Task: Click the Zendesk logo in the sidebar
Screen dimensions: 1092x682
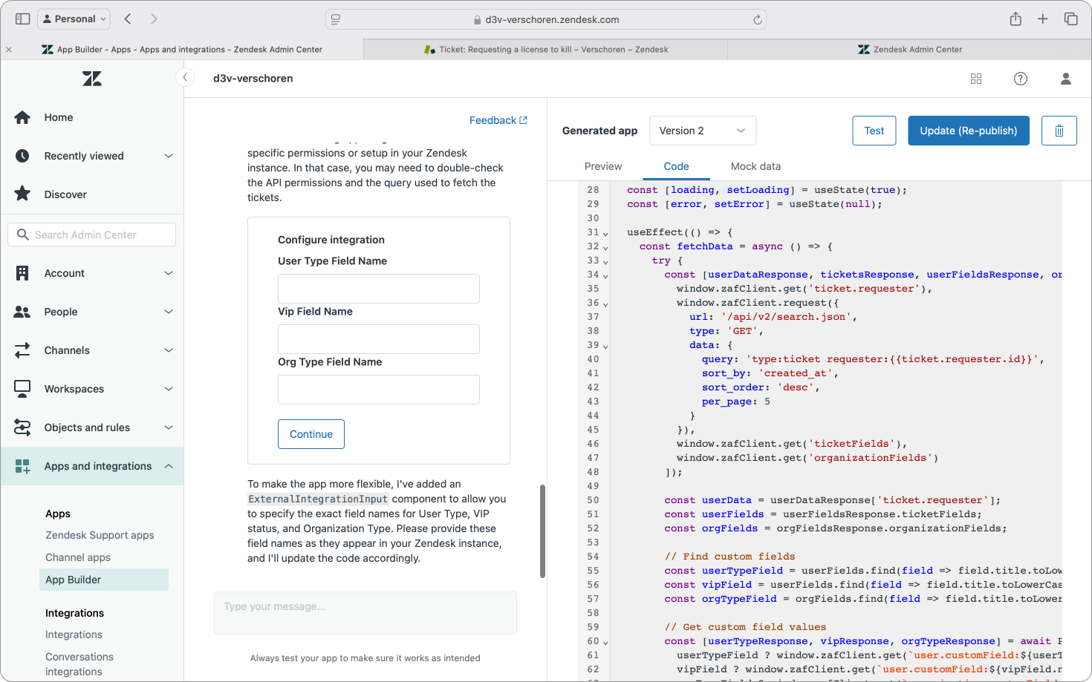Action: (92, 79)
